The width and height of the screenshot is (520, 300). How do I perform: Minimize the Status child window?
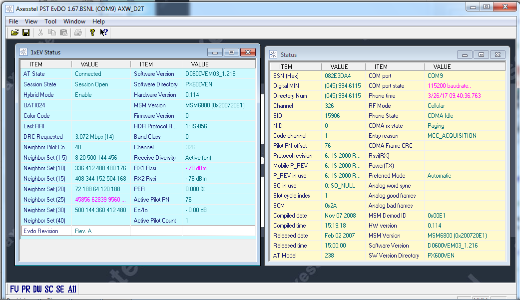tap(465, 55)
